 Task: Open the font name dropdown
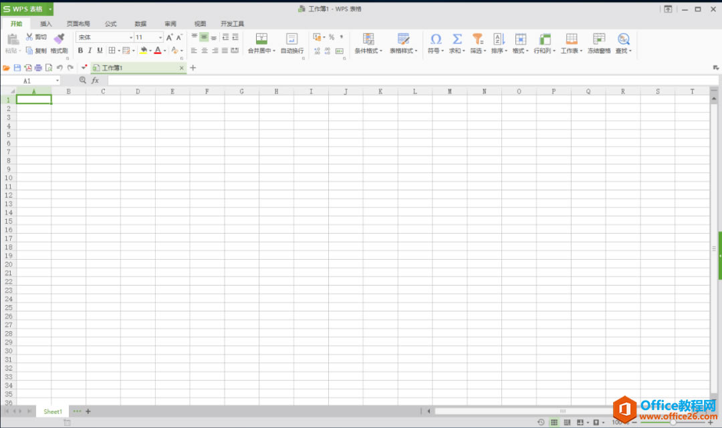point(131,37)
